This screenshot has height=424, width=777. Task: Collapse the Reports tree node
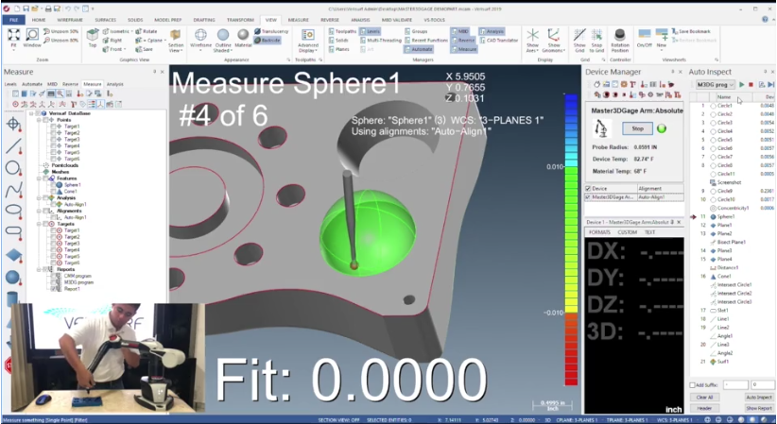[39, 269]
